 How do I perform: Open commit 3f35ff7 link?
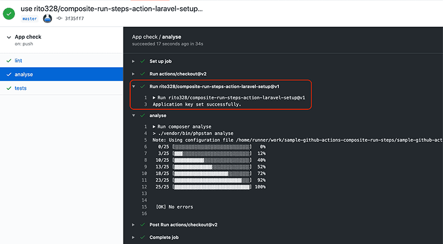(x=74, y=18)
